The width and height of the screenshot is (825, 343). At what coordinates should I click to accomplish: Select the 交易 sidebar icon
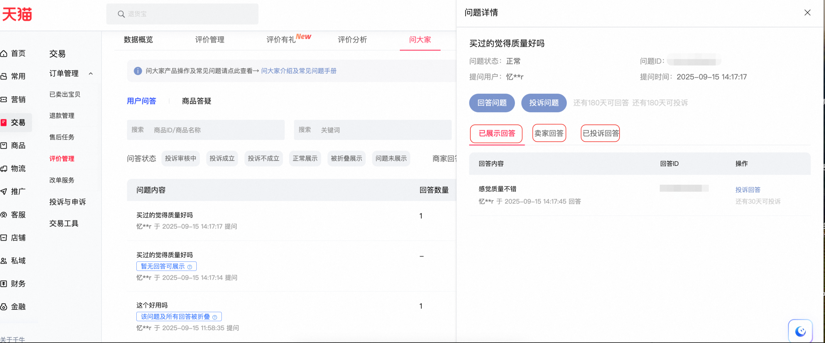pos(4,122)
